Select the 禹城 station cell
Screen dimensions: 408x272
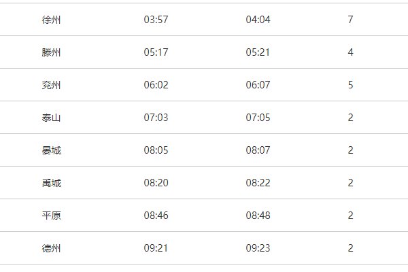pos(51,183)
